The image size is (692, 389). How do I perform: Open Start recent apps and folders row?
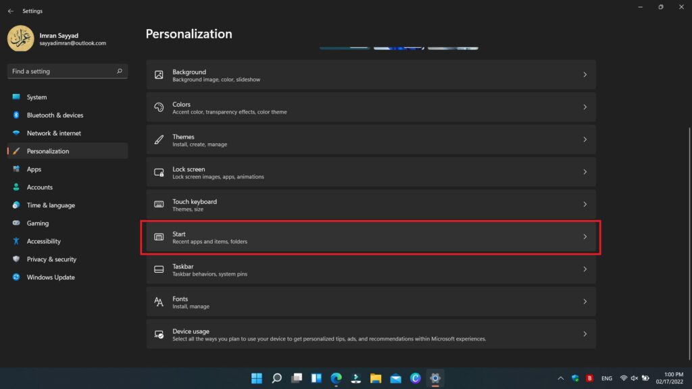[x=371, y=237]
